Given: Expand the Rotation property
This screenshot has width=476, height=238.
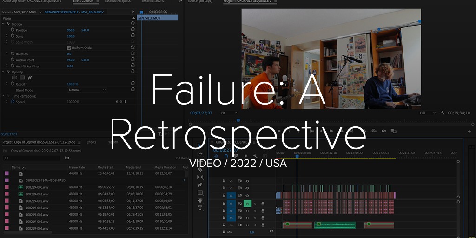Looking at the screenshot, I should pos(7,54).
